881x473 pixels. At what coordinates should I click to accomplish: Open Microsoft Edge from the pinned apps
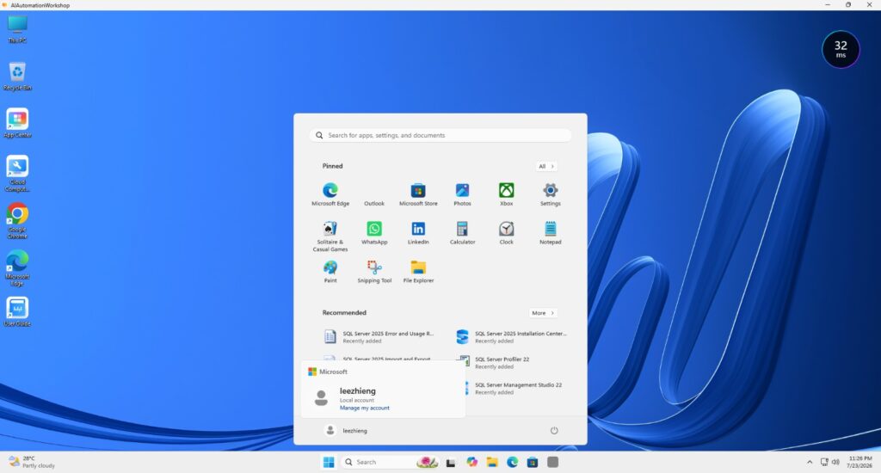tap(330, 194)
